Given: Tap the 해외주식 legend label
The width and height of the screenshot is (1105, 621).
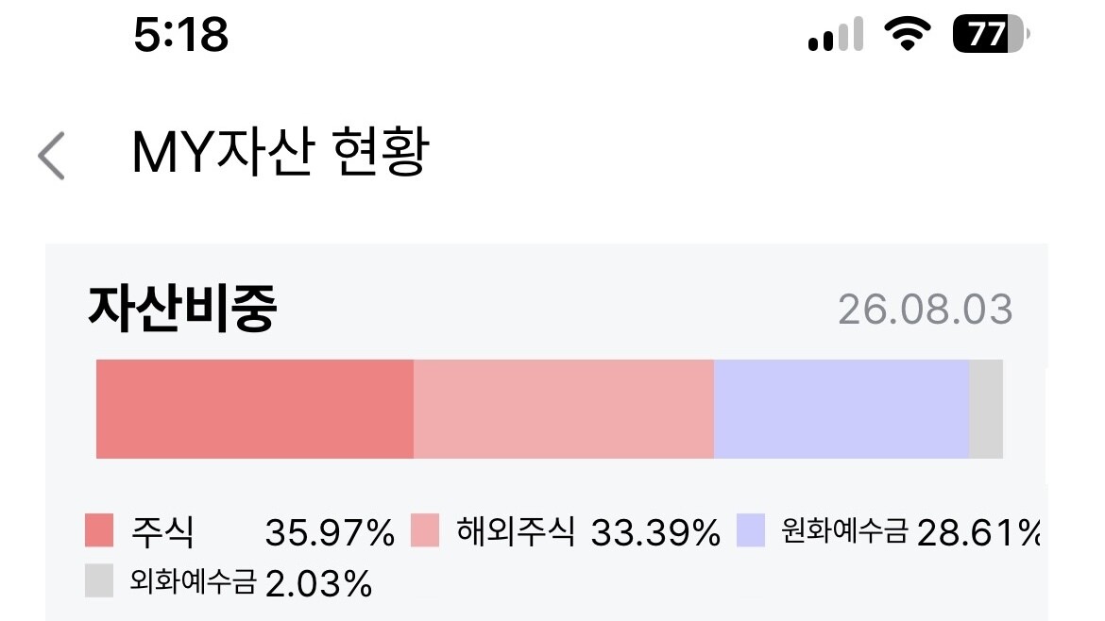Looking at the screenshot, I should 516,530.
